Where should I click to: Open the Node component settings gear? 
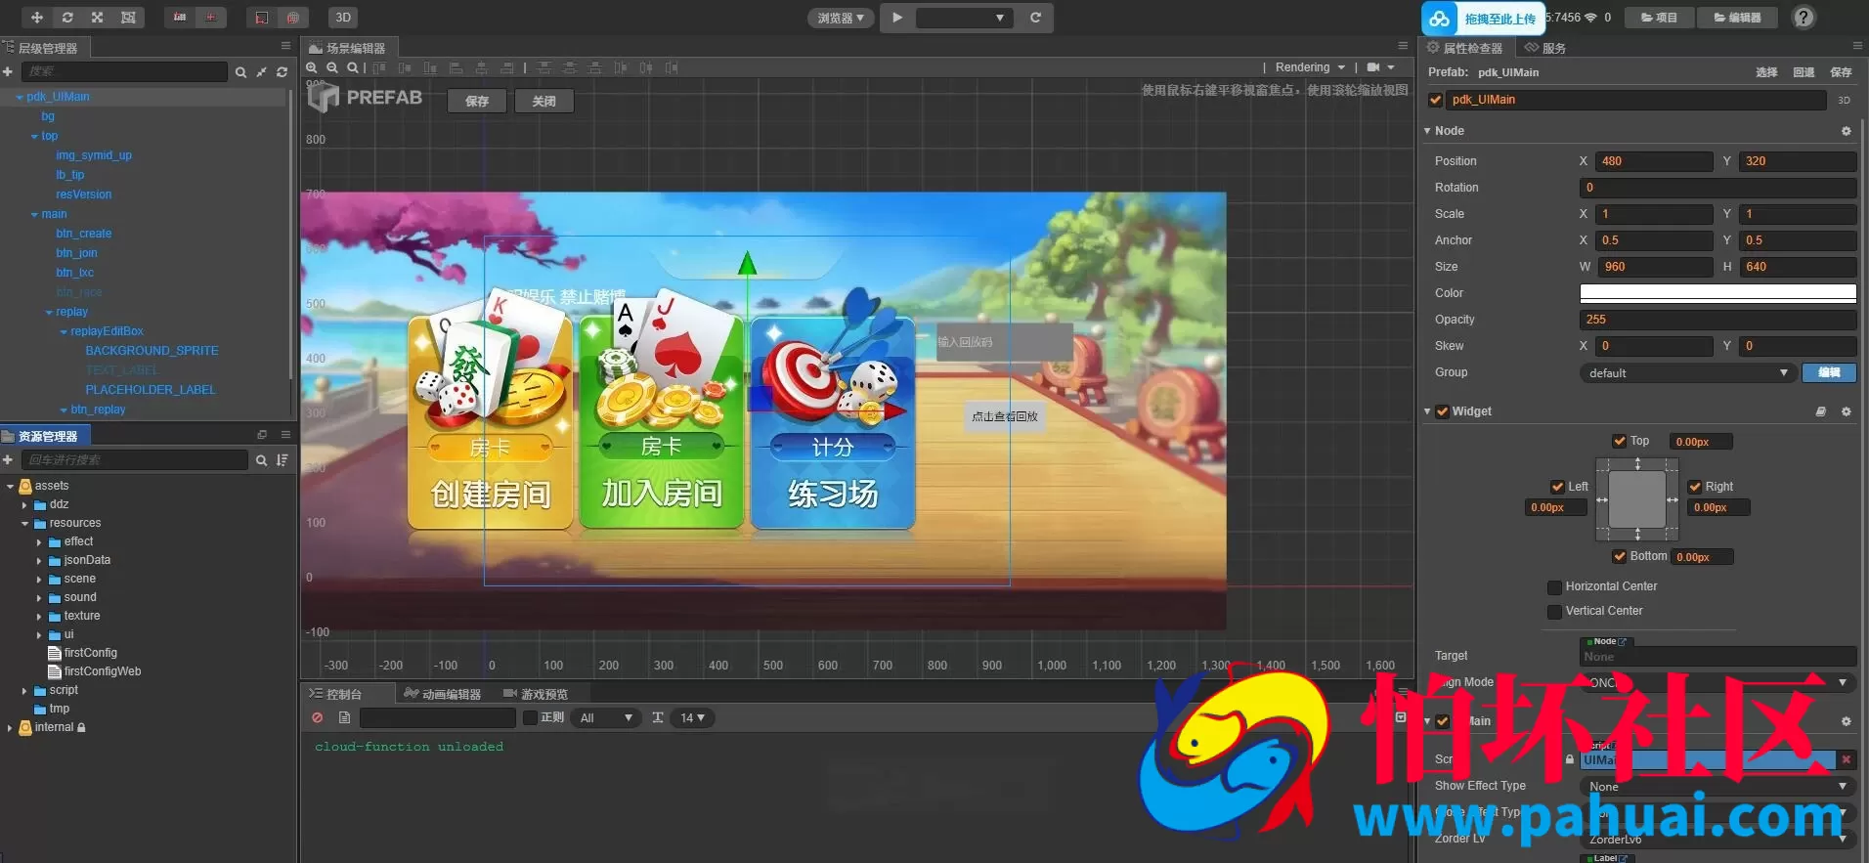[1847, 131]
